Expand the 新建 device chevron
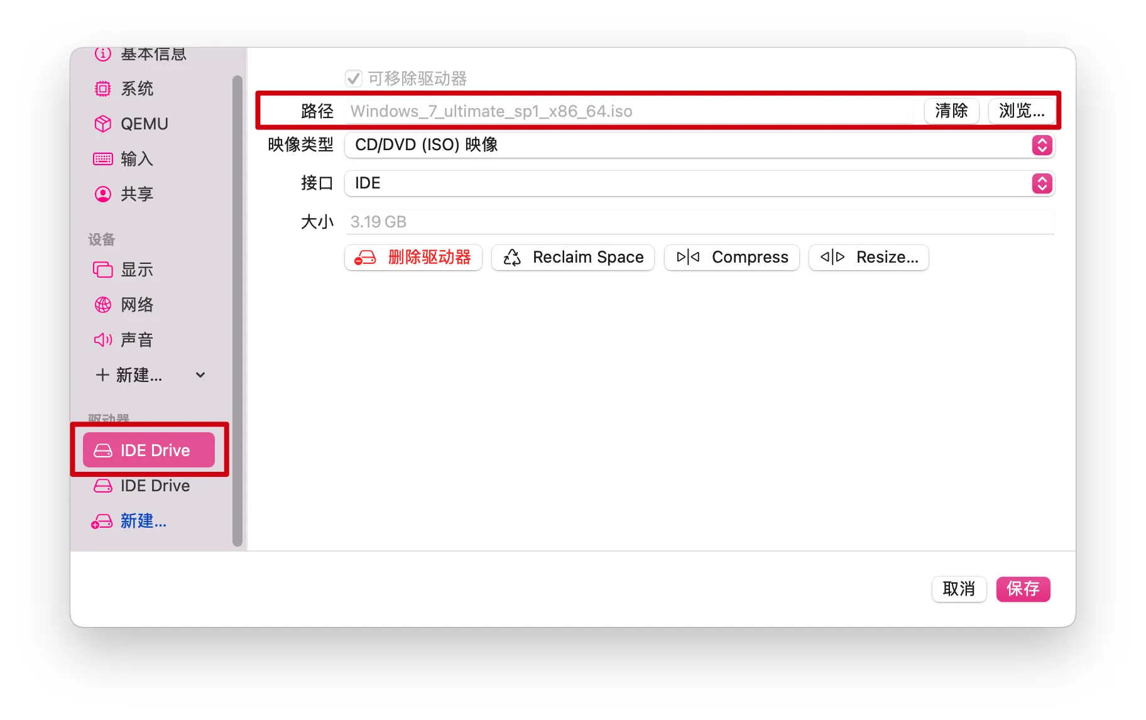This screenshot has height=720, width=1146. 200,375
